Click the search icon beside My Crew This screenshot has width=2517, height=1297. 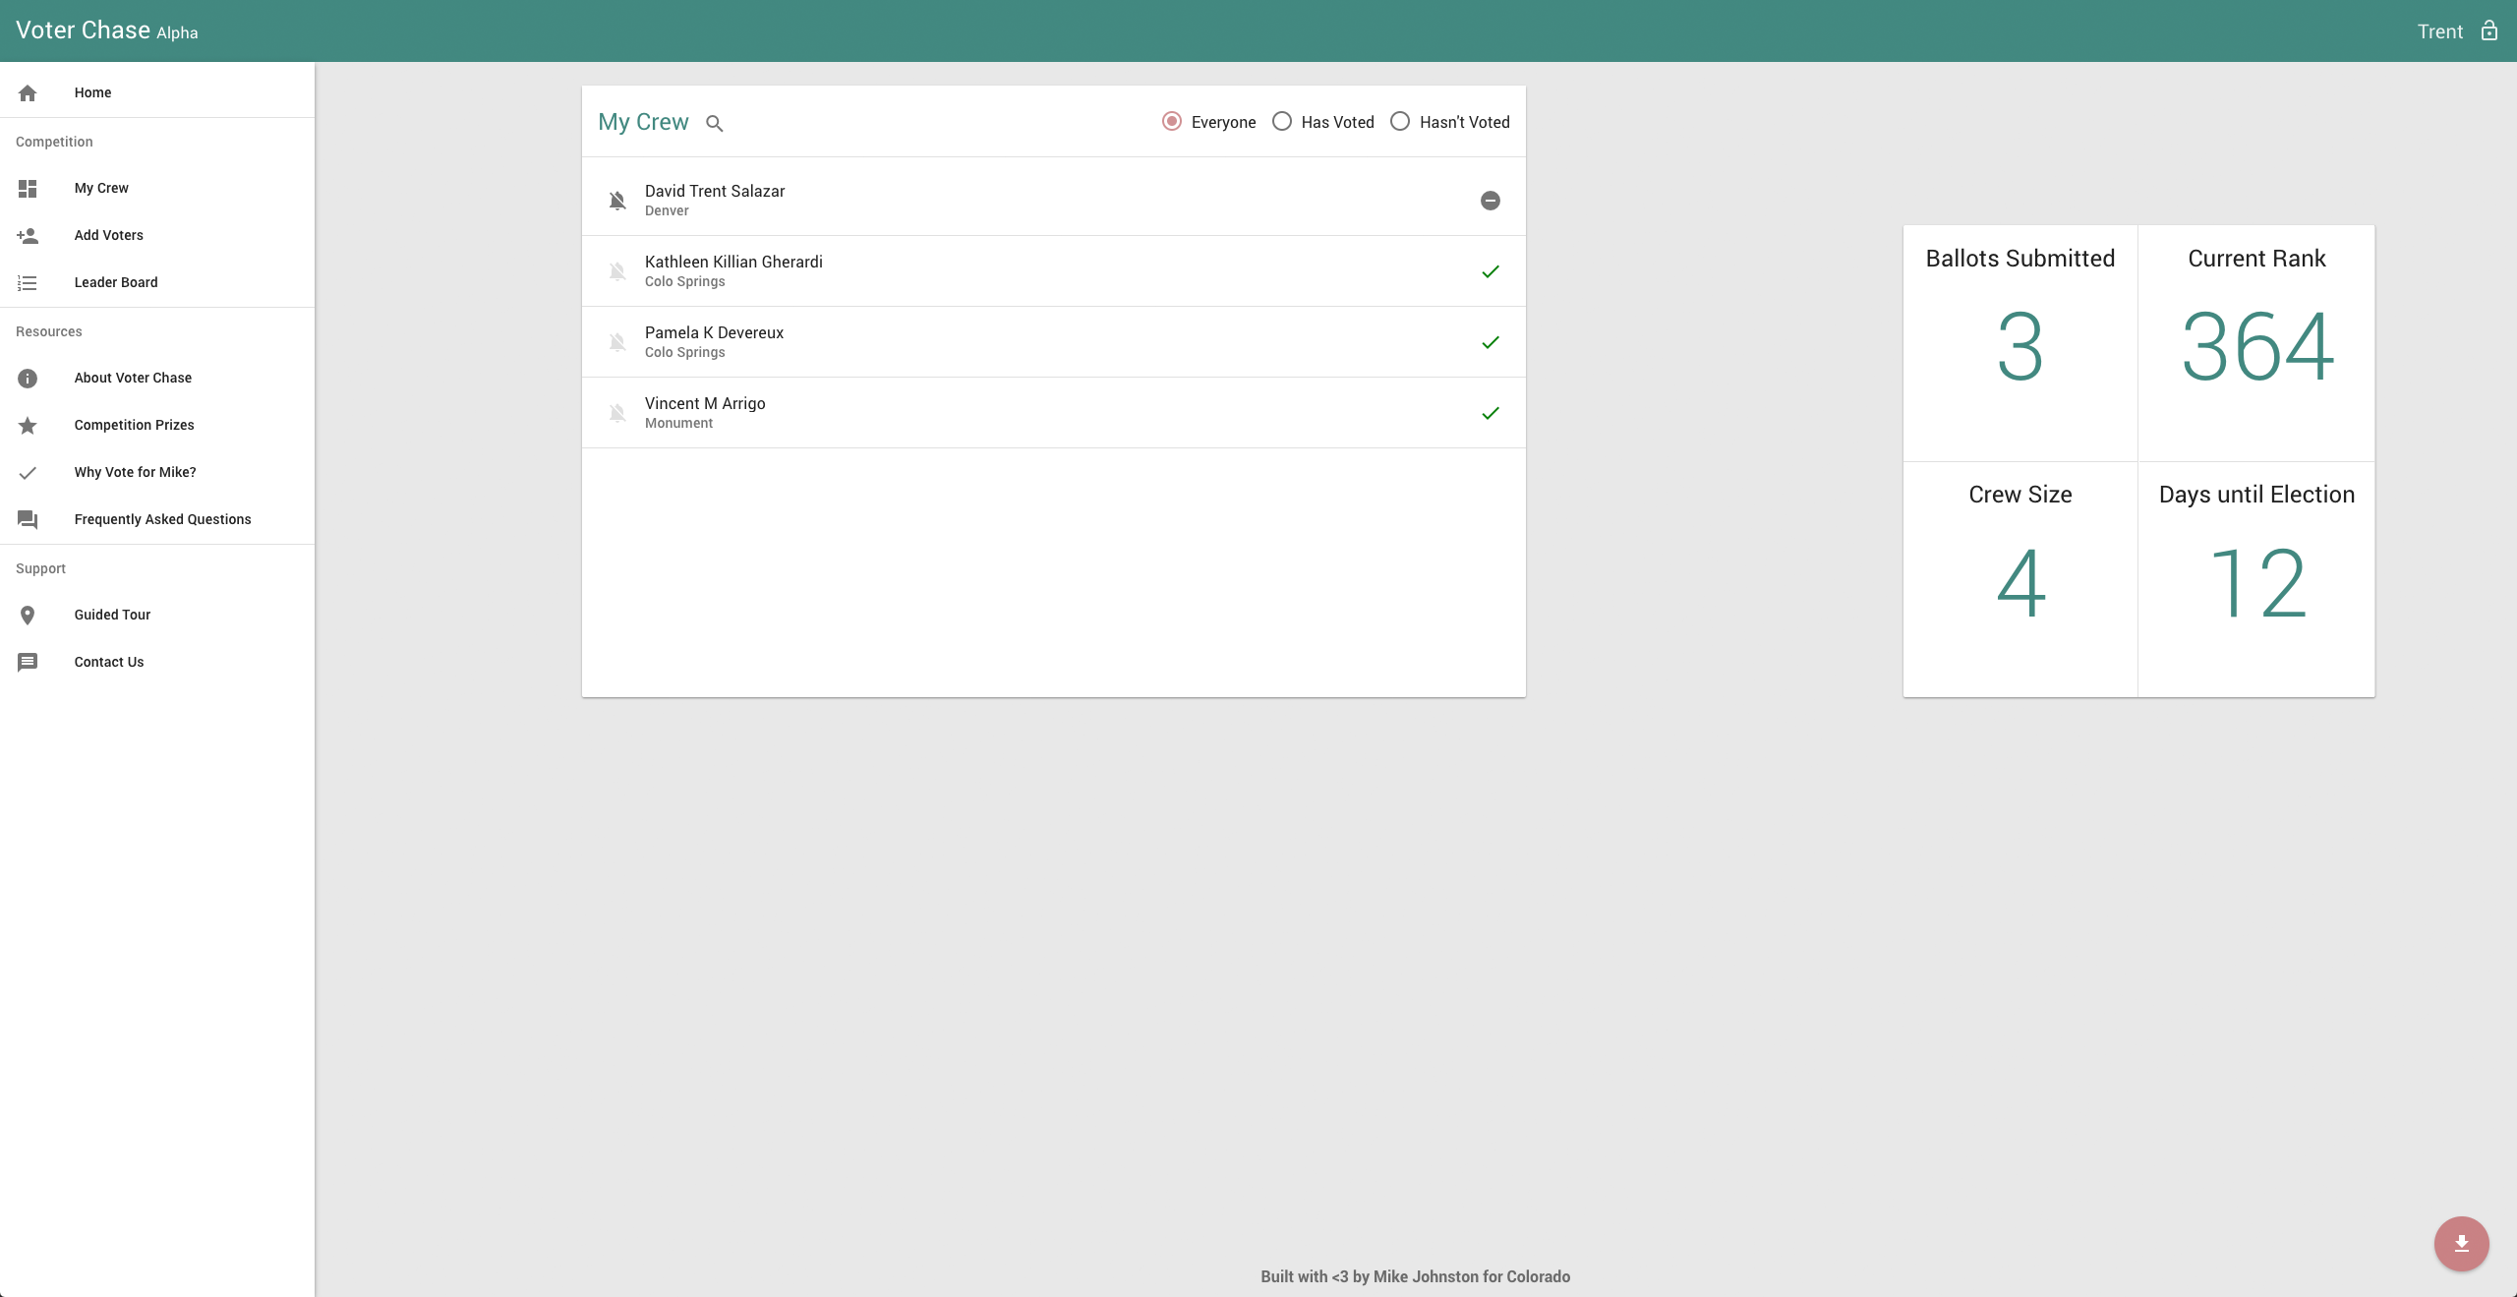[x=715, y=123]
